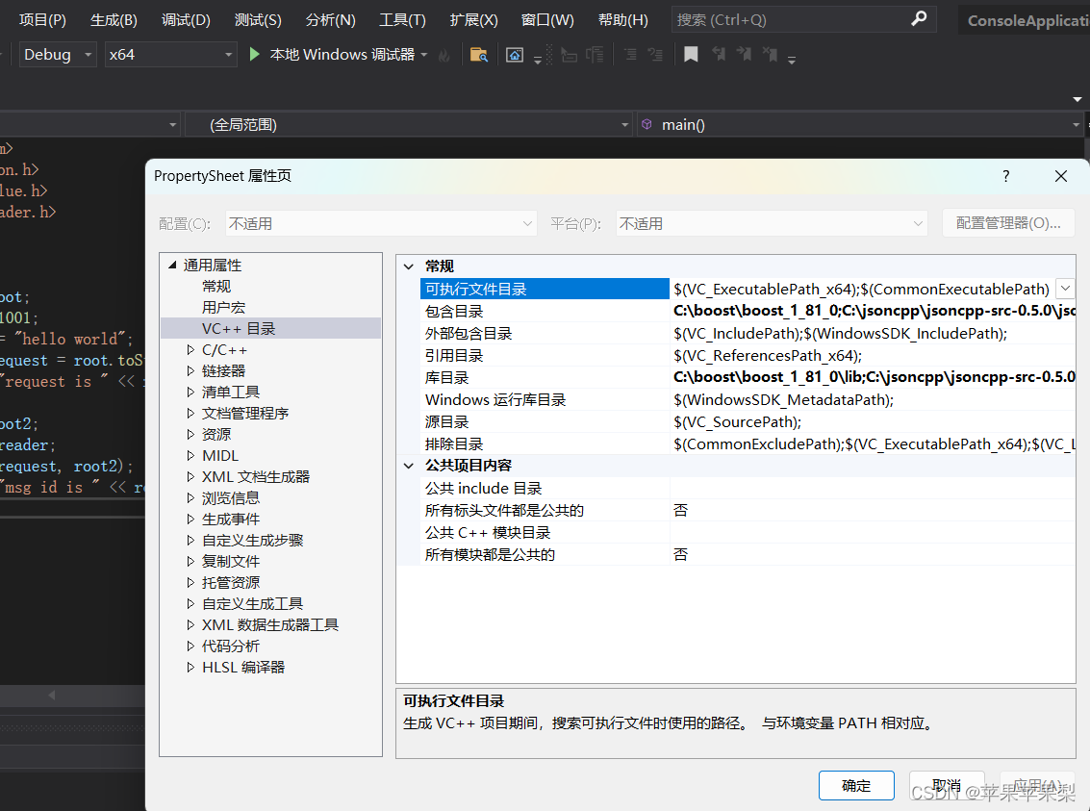
Task: Click the hot reload flame icon
Action: [444, 55]
